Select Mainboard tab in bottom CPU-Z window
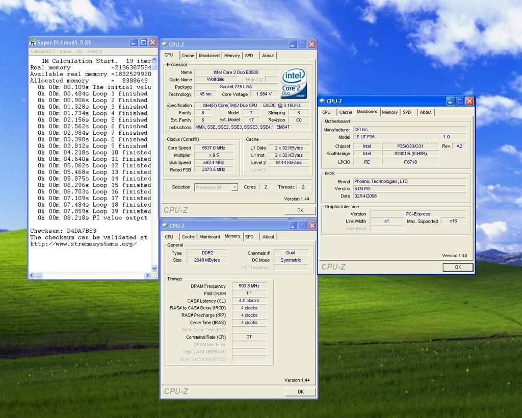 [x=210, y=237]
